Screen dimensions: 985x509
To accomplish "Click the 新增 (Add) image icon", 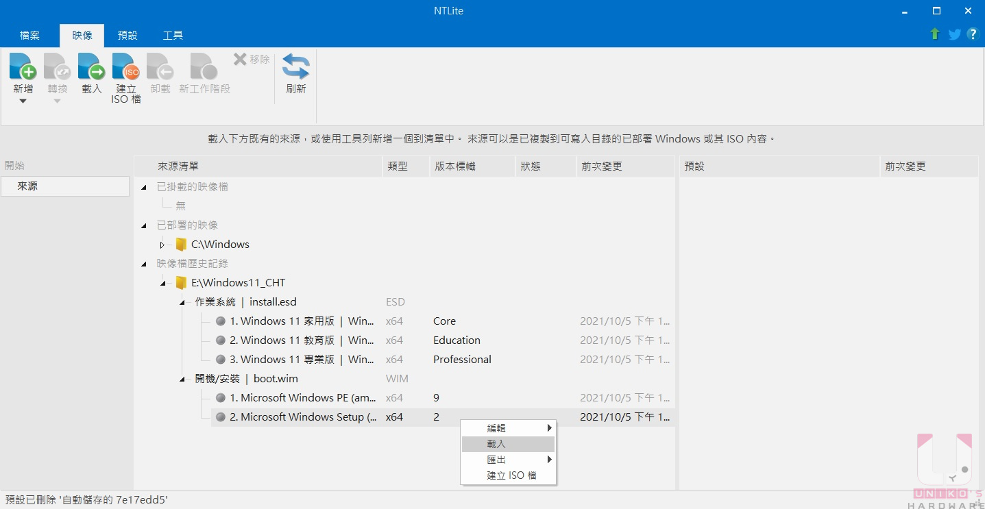I will click(x=23, y=66).
